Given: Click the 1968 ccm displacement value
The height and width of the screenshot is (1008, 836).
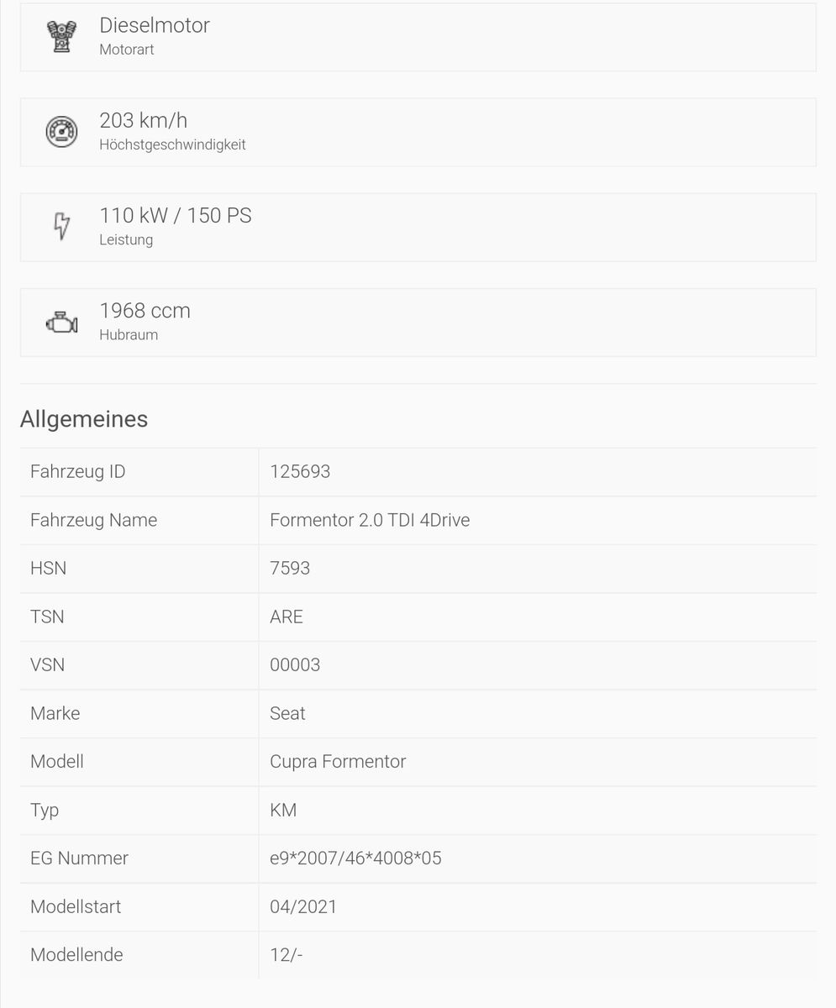Looking at the screenshot, I should click(145, 311).
